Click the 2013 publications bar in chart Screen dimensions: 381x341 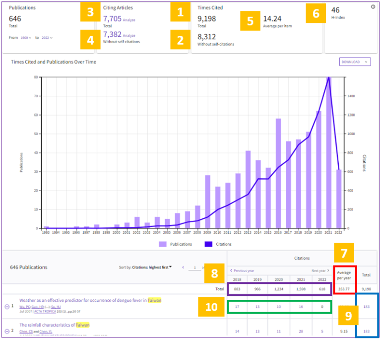point(248,190)
